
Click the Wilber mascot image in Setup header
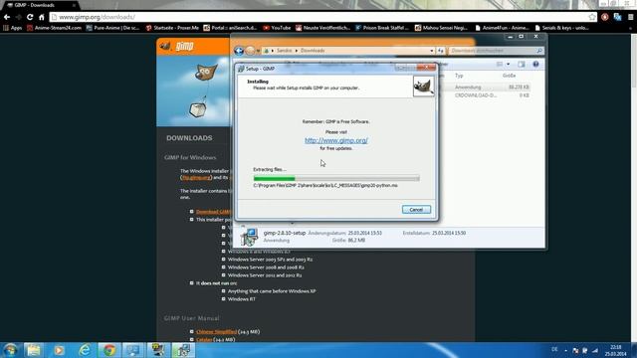(x=423, y=87)
